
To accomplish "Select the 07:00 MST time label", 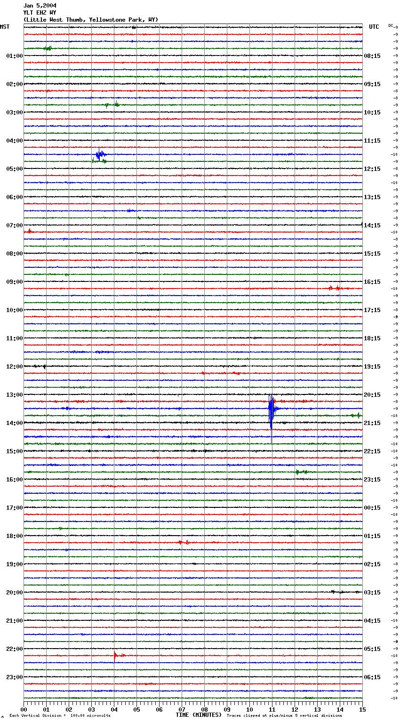I will pos(14,225).
